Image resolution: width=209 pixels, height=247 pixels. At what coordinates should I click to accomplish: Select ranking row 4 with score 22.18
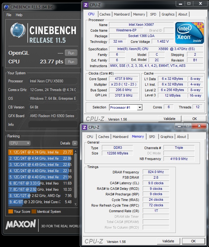[x=41, y=171]
